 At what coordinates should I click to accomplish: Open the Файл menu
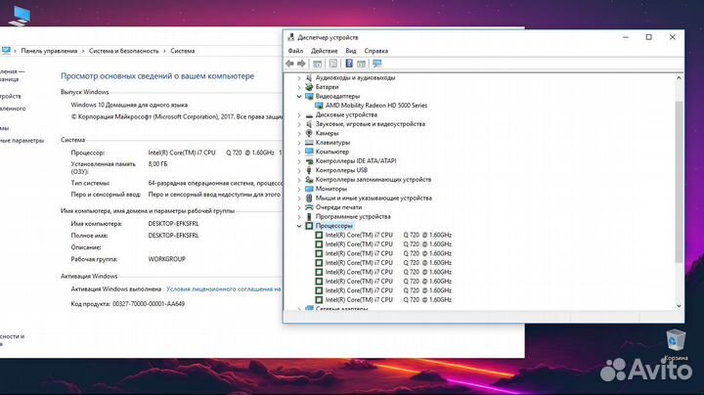coord(295,51)
